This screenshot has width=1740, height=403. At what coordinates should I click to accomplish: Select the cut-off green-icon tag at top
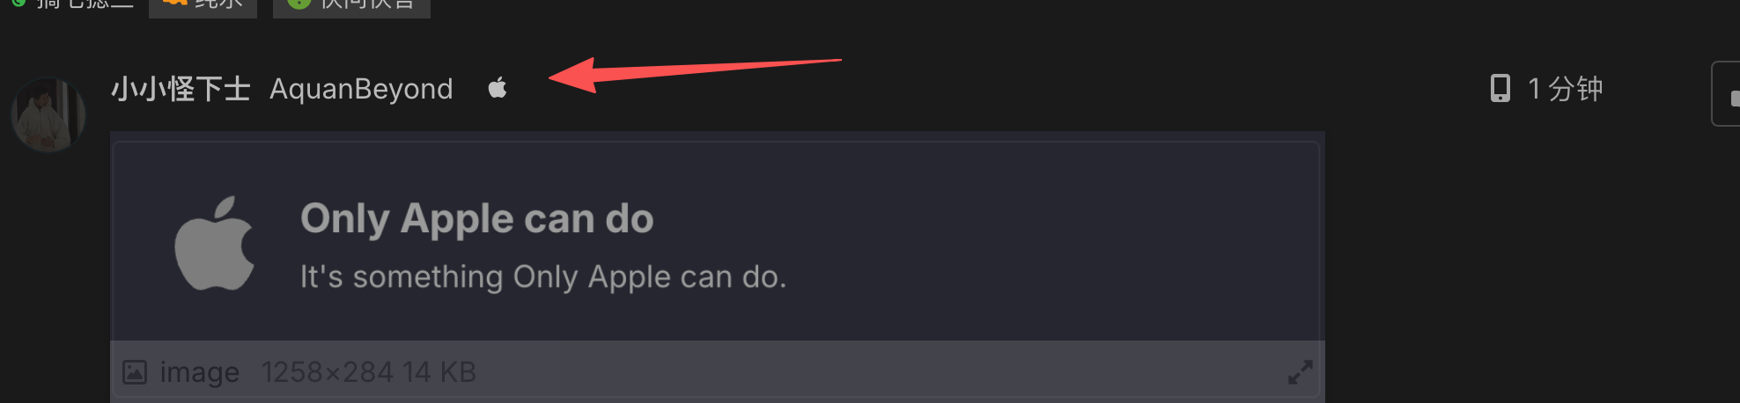tap(351, 7)
